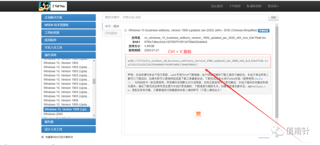Click the orange 赏 reward button

pyautogui.click(x=198, y=114)
